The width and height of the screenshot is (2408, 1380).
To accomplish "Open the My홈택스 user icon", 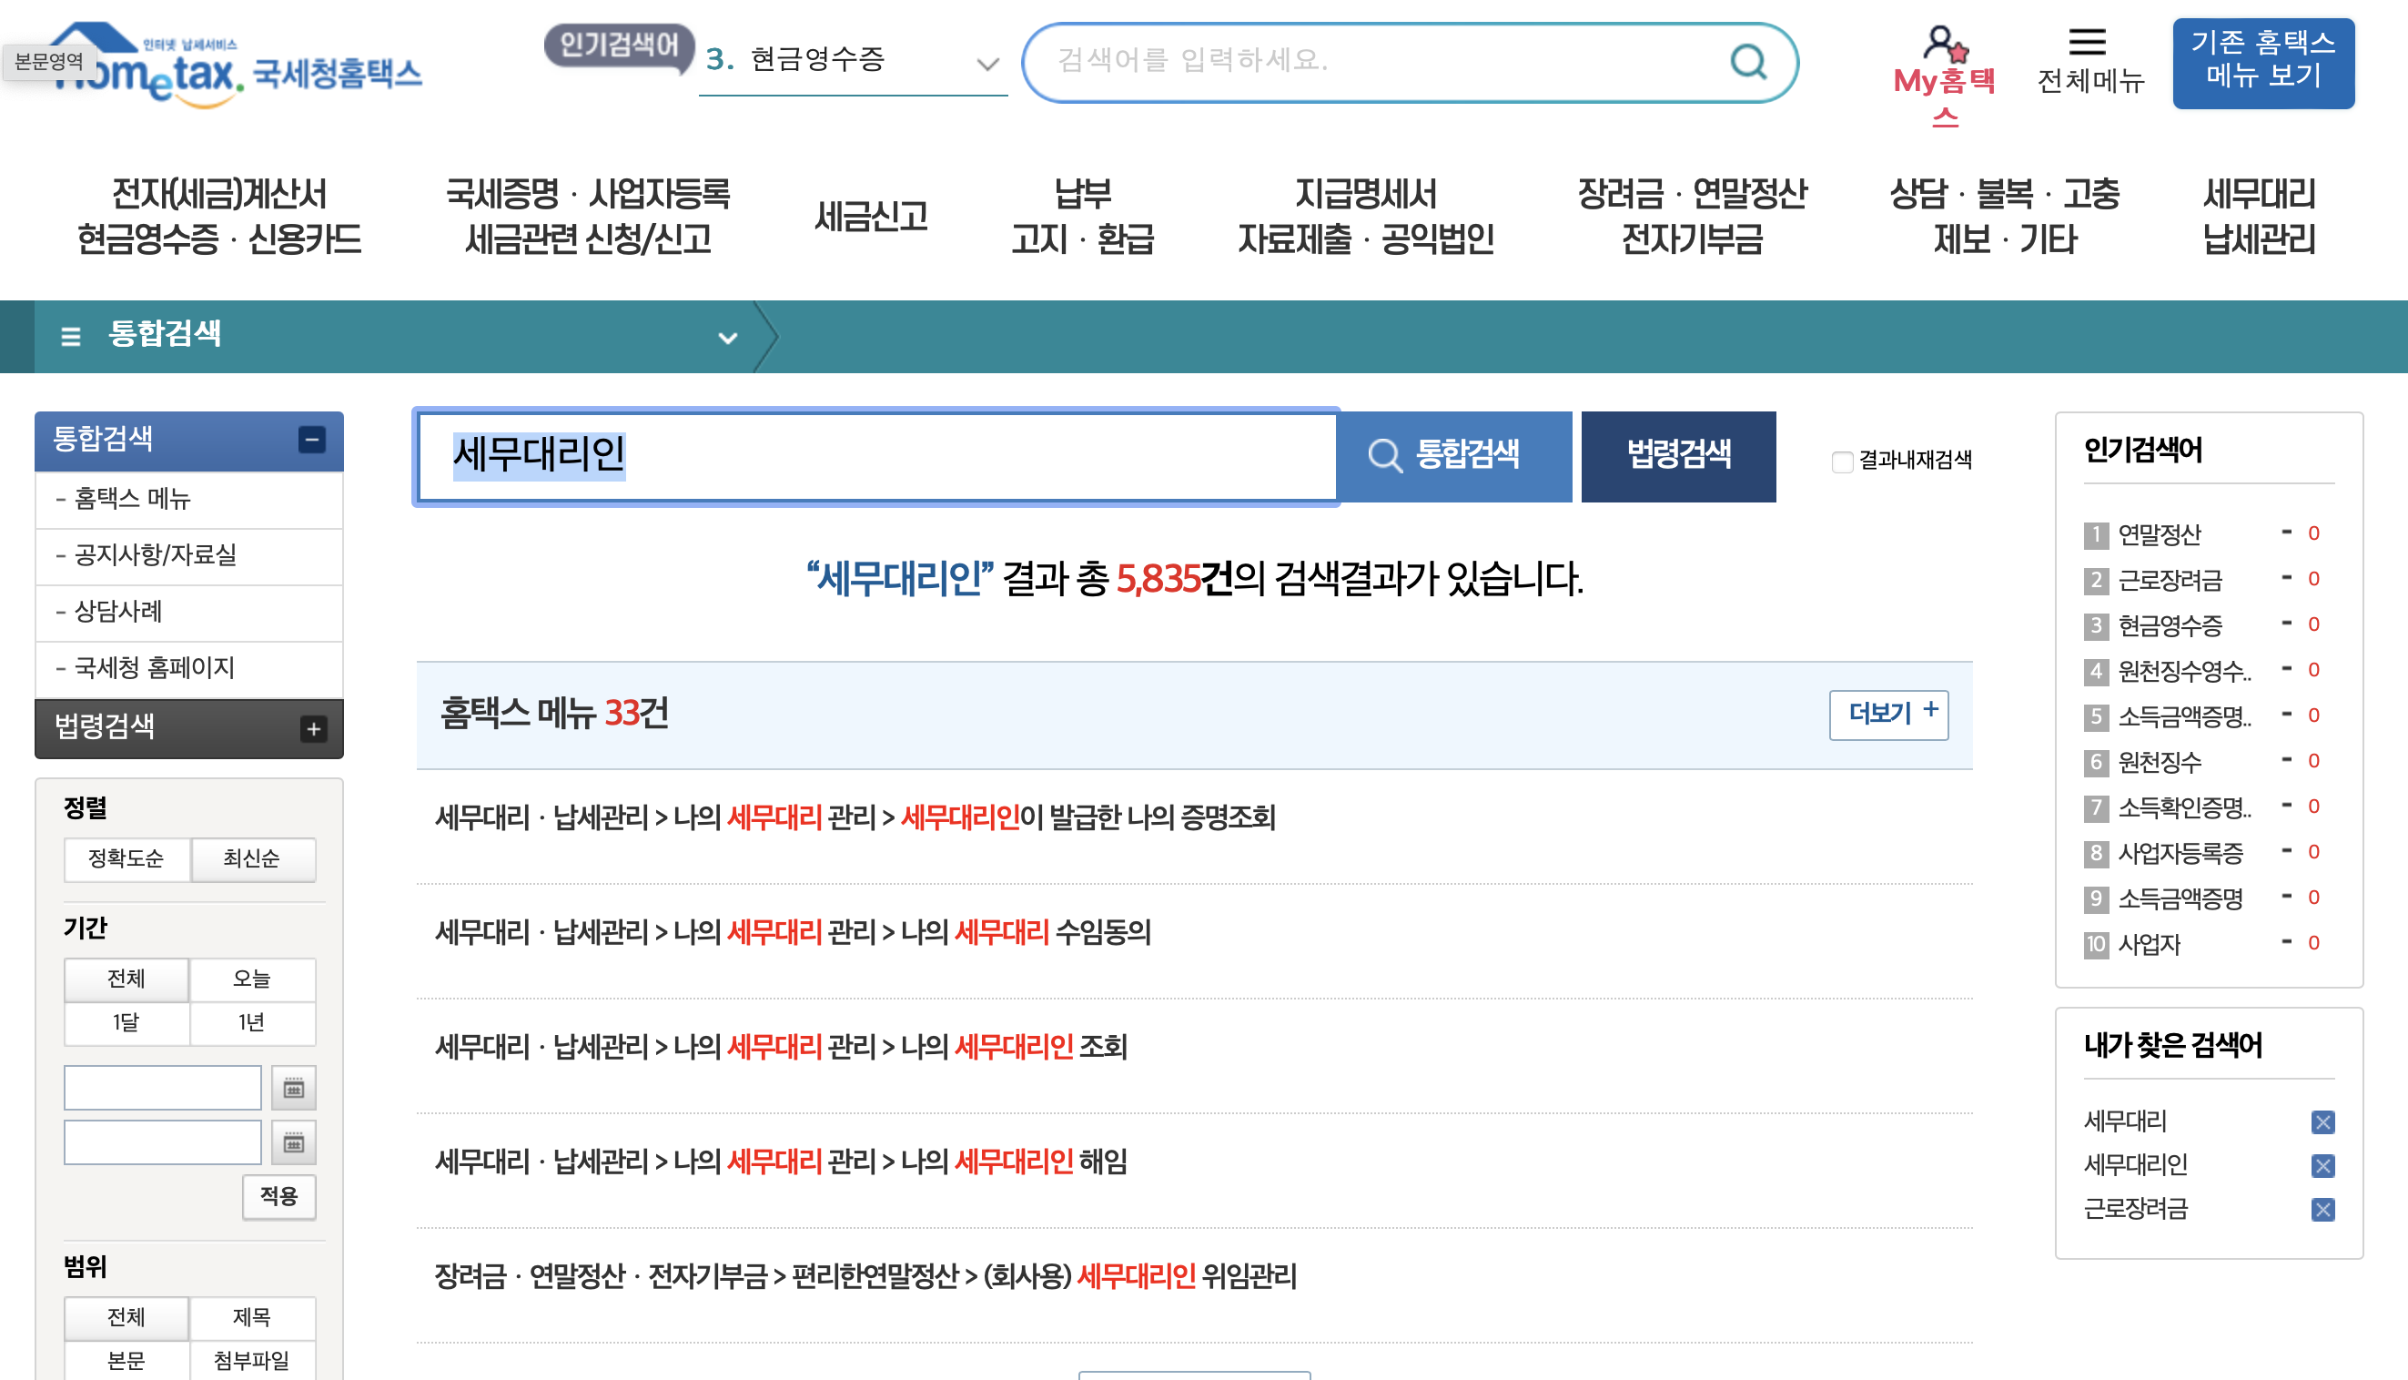I will point(1944,44).
